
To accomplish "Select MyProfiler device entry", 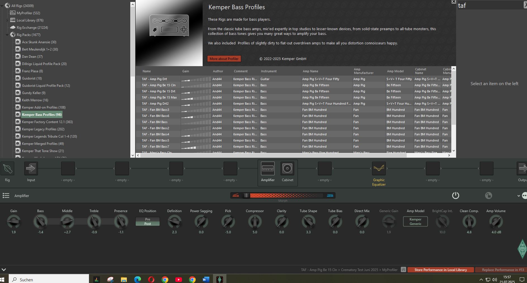I will coord(28,13).
